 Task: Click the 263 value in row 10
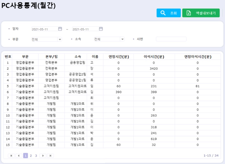coord(154,116)
